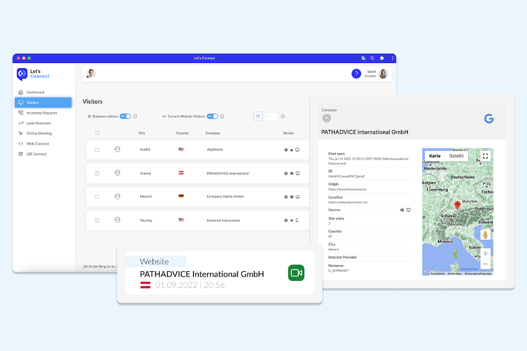
Task: Go to Incoming Requests in sidebar
Action: [42, 113]
